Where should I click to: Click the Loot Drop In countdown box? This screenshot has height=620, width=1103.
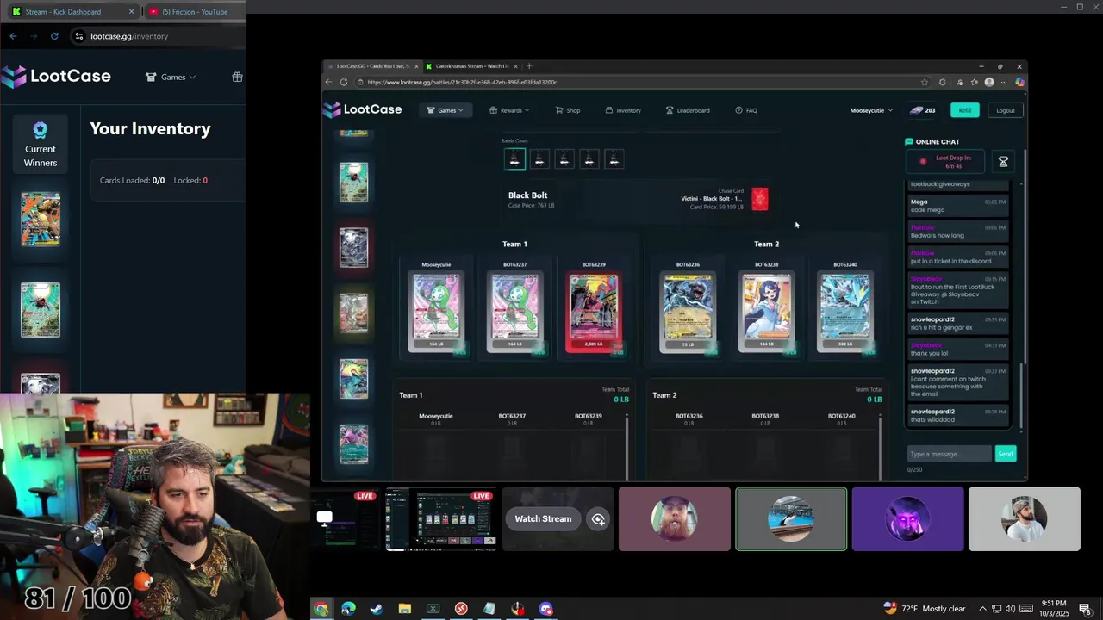tap(946, 161)
